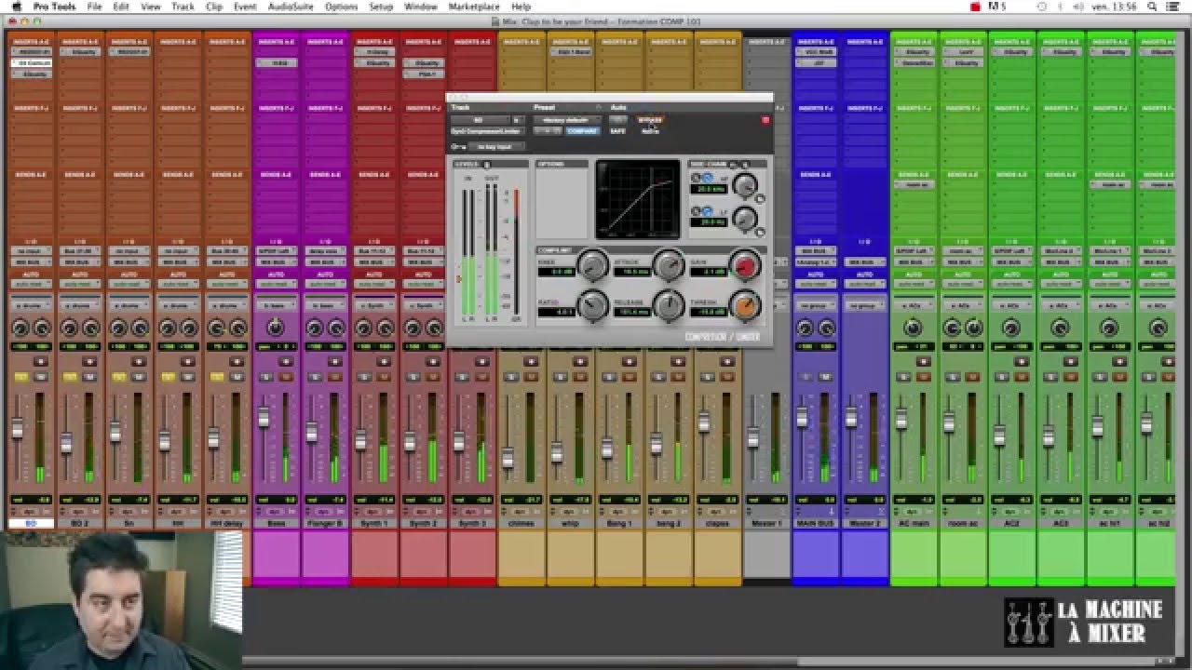
Task: Record-enable the chimes track
Action: [531, 361]
